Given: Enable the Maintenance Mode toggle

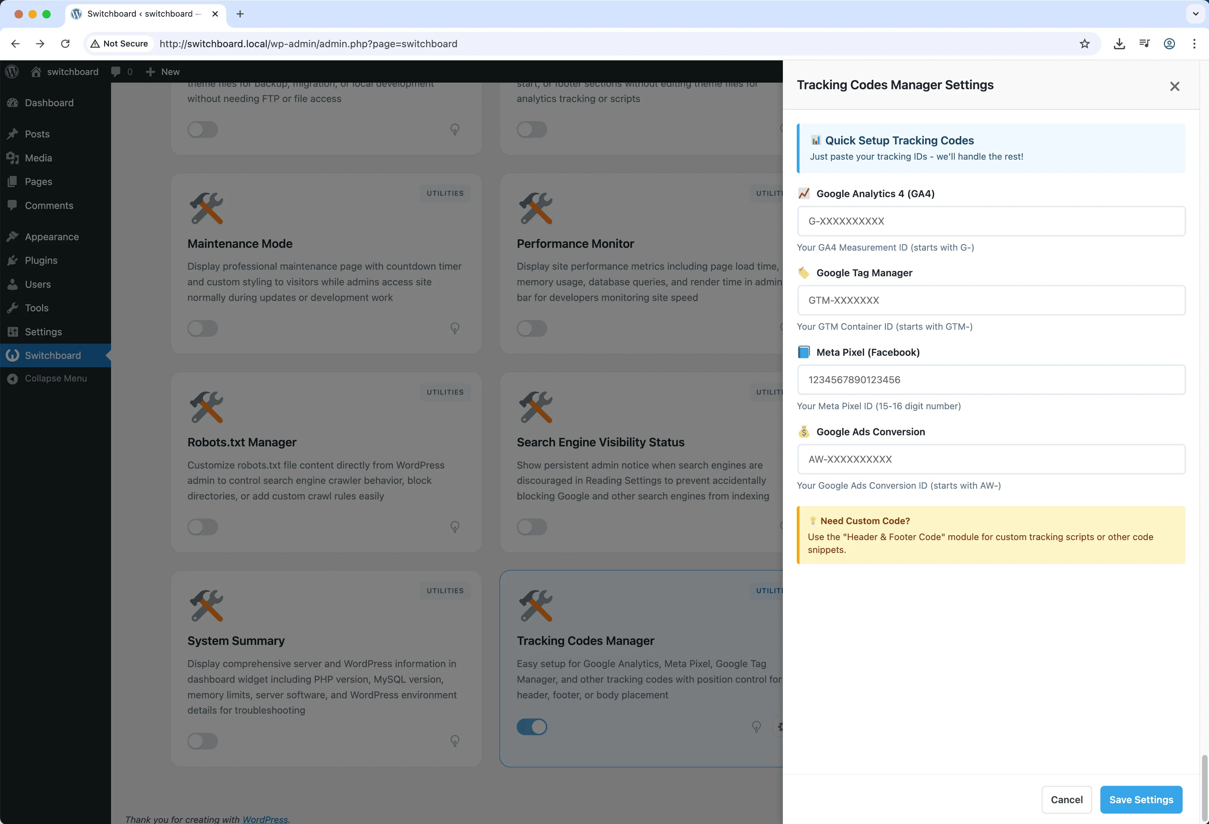Looking at the screenshot, I should [202, 328].
